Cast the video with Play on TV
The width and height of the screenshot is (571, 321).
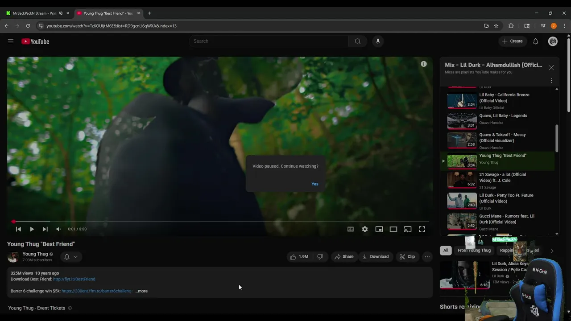coord(408,229)
